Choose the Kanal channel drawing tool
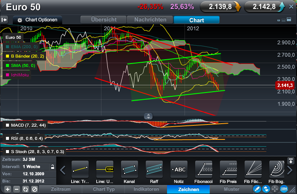The width and height of the screenshot is (297, 194). [x=130, y=169]
